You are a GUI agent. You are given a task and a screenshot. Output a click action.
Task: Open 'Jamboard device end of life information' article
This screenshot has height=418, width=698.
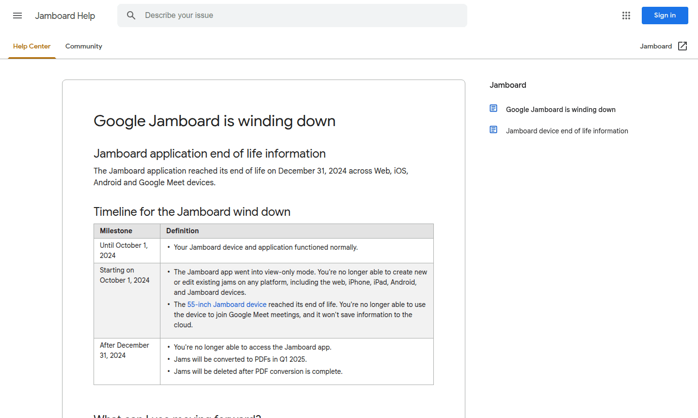tap(567, 131)
